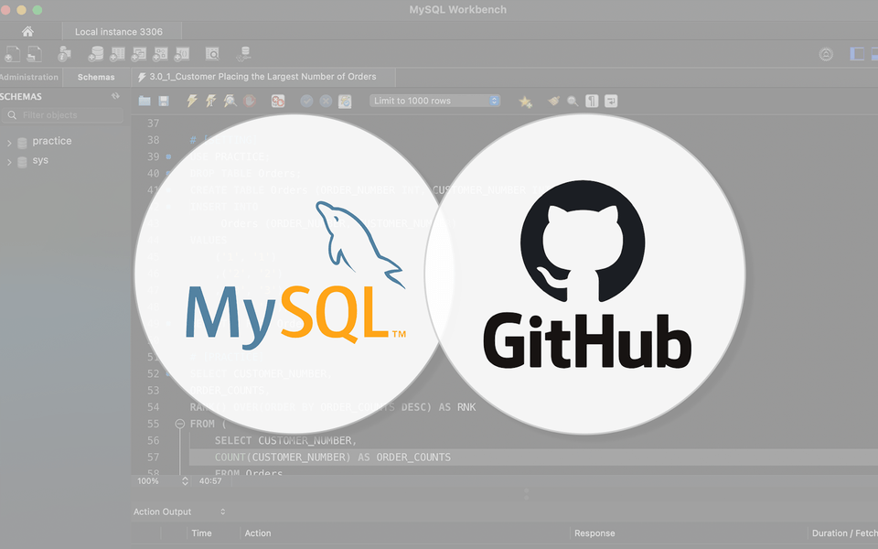The image size is (878, 549).
Task: Create a new function icon
Action: pos(182,54)
